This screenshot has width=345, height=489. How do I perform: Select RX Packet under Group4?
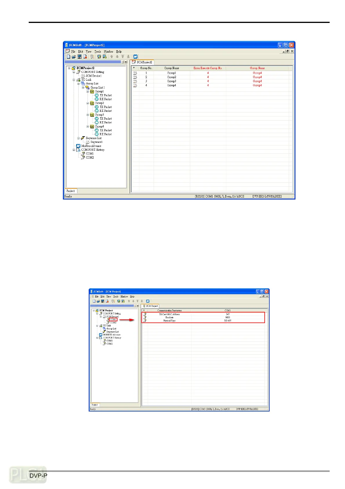pos(106,134)
